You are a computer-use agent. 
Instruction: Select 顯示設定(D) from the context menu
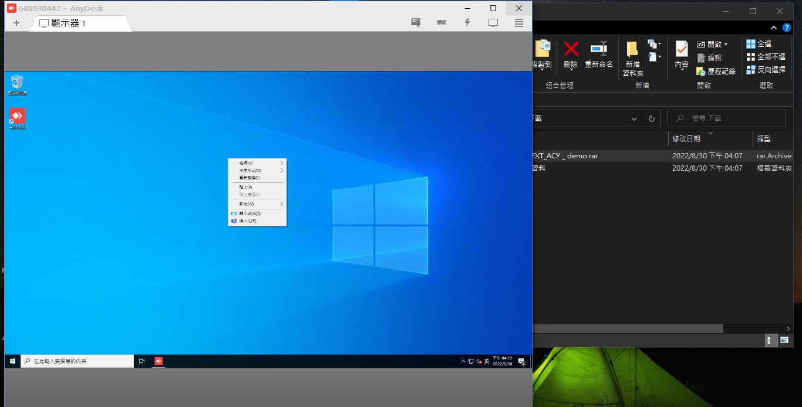[x=250, y=213]
